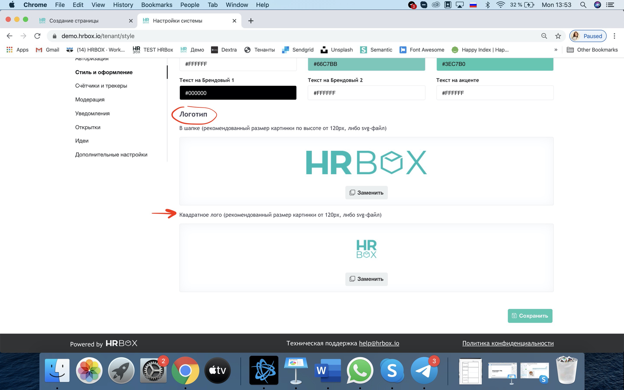Open the TEST HRBox bookmark
The height and width of the screenshot is (390, 624).
[x=153, y=50]
